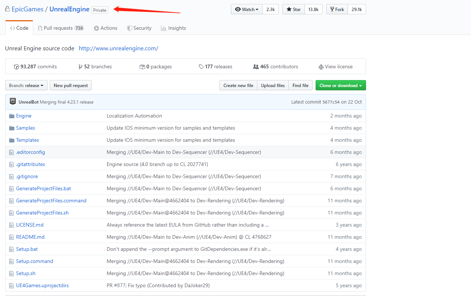
Task: Click the README.md file icon
Action: pos(12,237)
